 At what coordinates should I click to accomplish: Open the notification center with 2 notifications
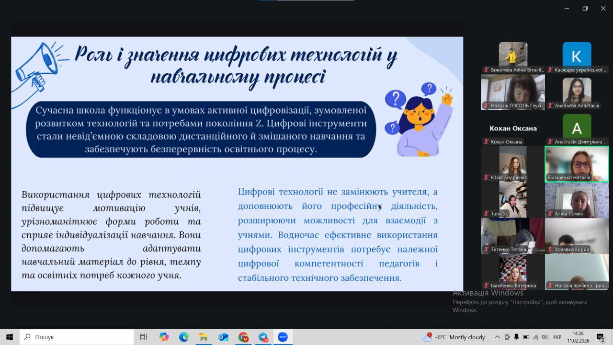(x=600, y=337)
